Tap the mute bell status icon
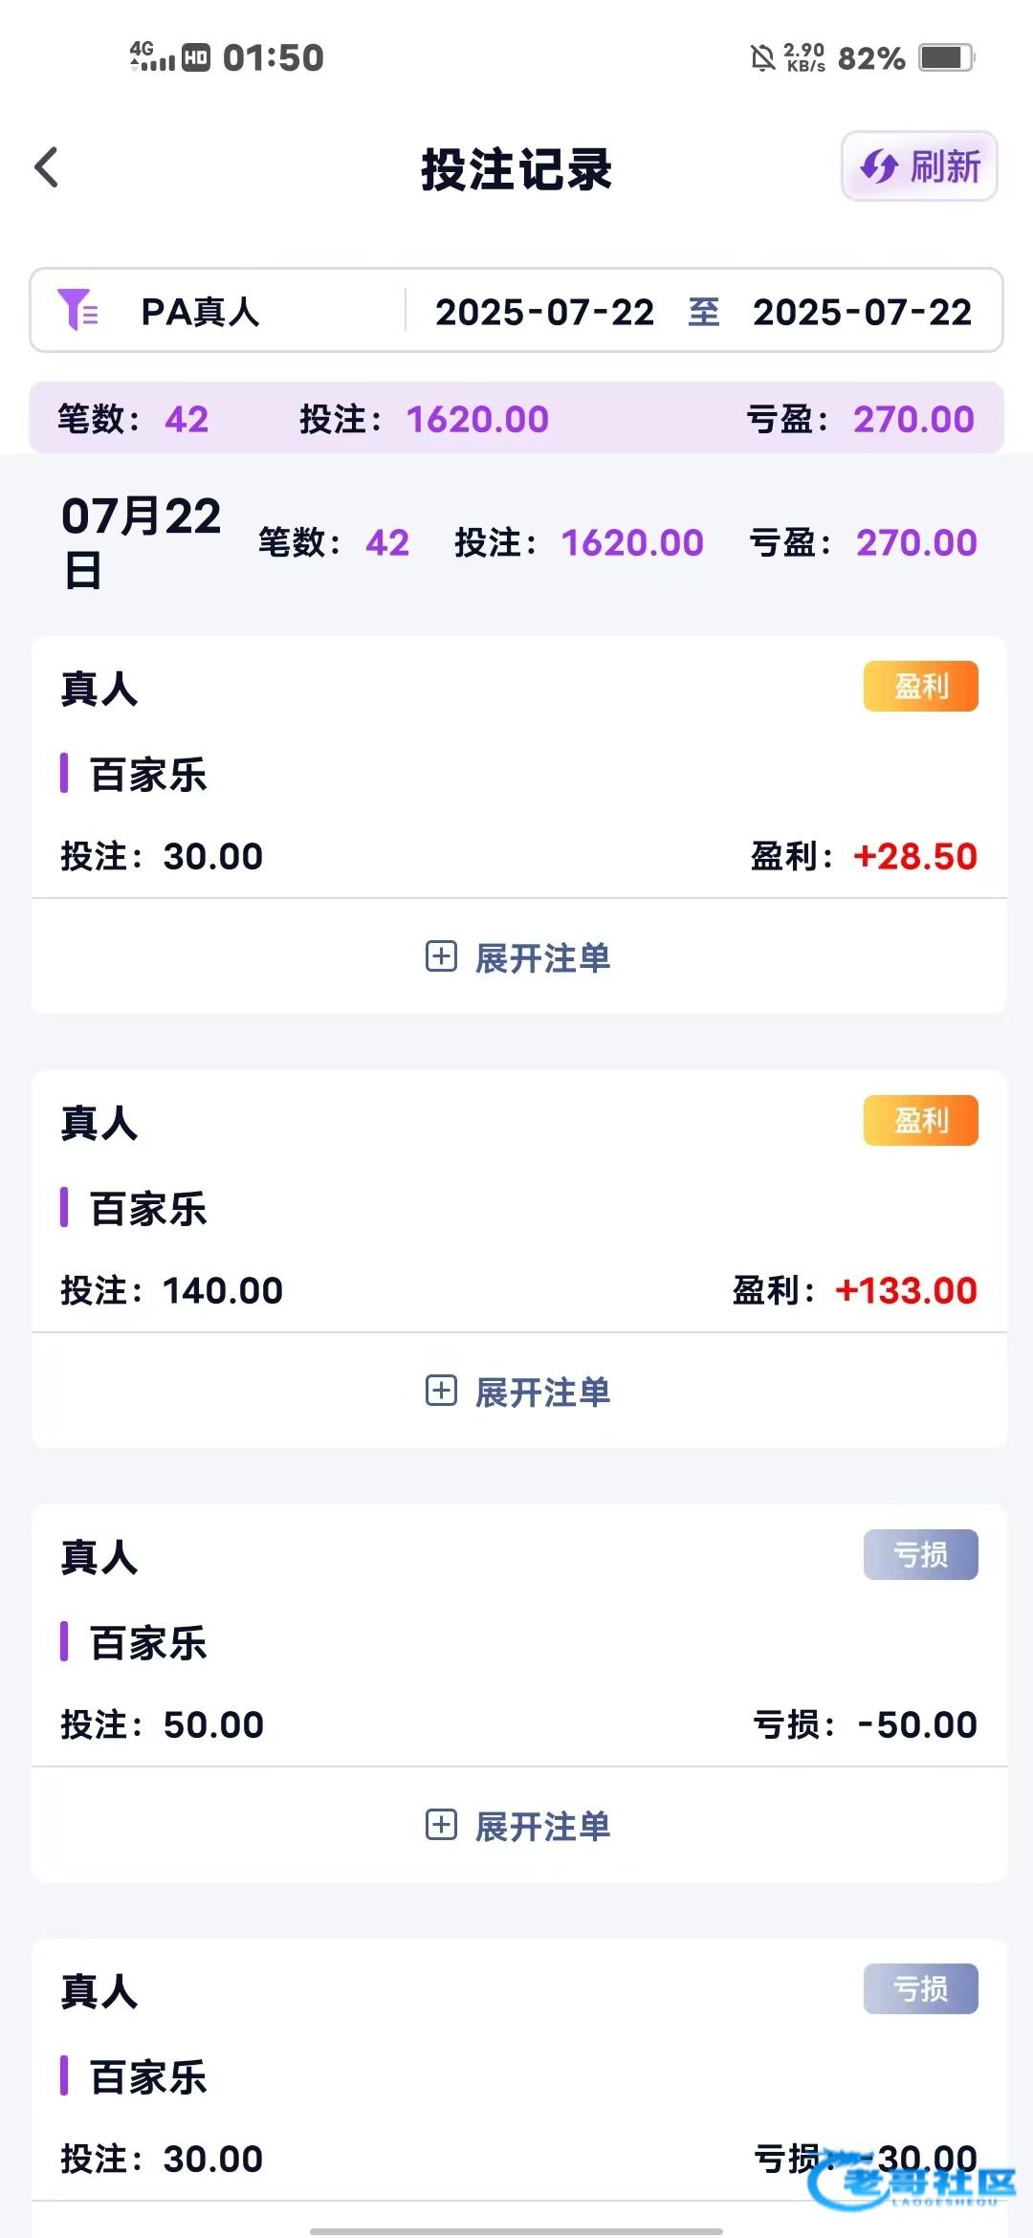 [762, 58]
